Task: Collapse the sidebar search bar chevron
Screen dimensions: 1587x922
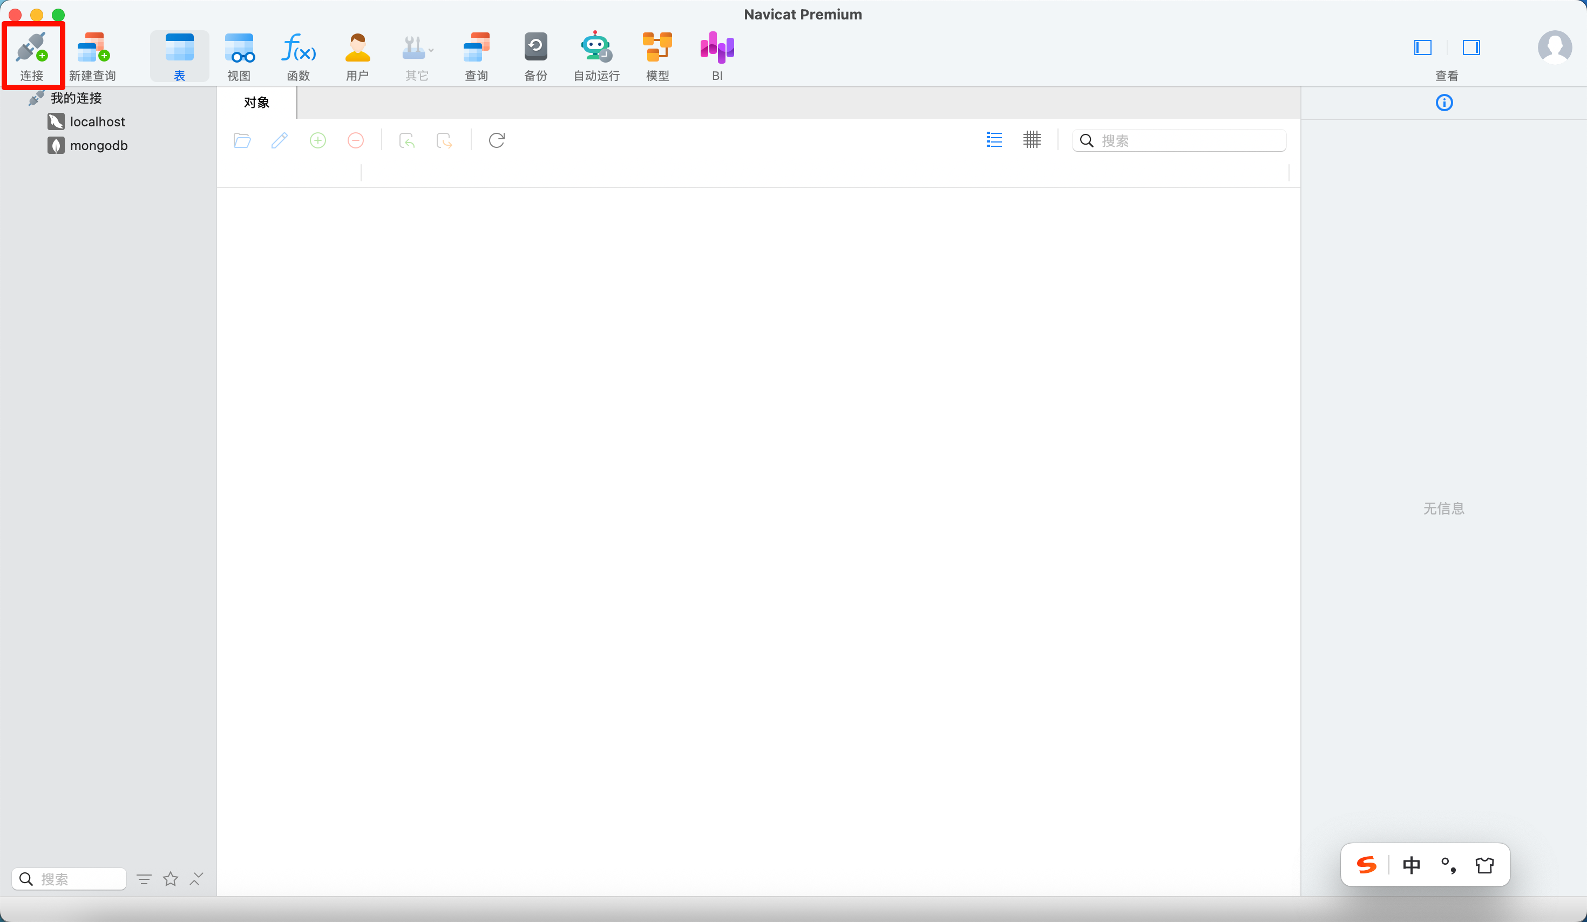Action: pos(196,879)
